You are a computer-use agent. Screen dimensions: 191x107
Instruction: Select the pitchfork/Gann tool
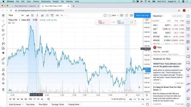(x=3, y=30)
